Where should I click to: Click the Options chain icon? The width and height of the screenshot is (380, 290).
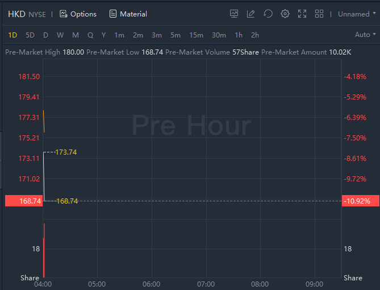point(63,14)
